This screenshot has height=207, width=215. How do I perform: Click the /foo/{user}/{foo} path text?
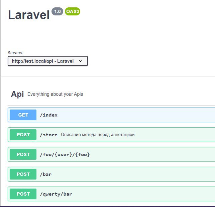pos(65,154)
